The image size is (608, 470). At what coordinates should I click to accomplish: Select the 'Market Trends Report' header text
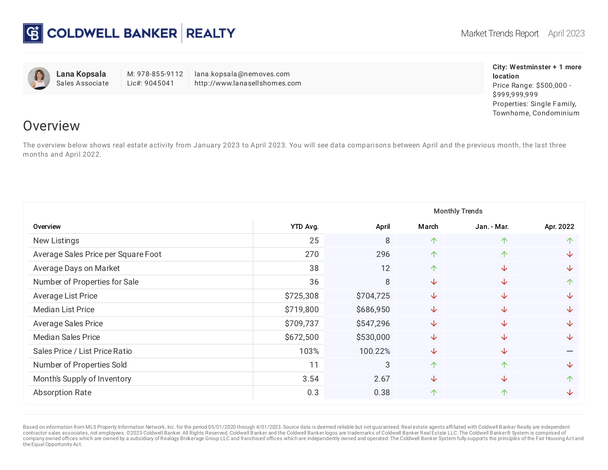click(500, 34)
